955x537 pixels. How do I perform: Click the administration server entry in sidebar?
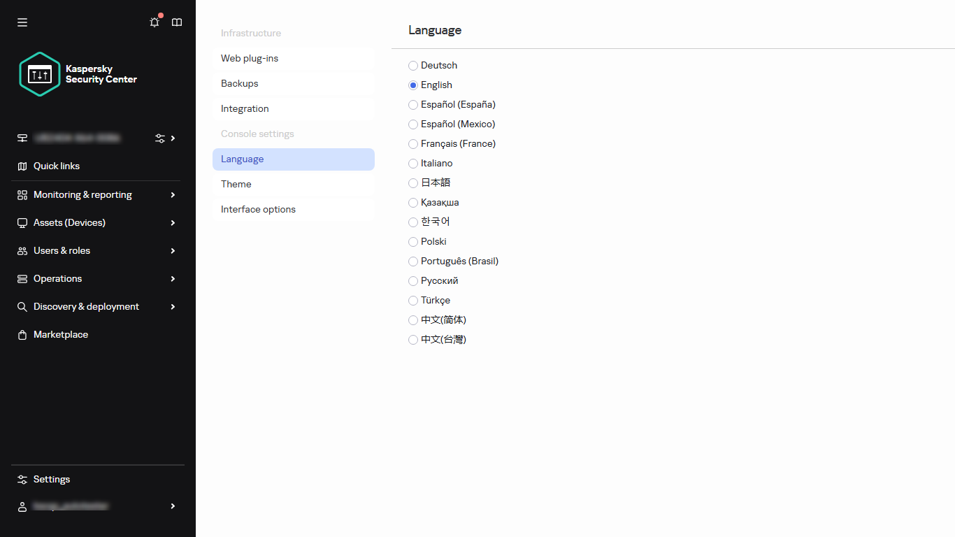(x=77, y=138)
